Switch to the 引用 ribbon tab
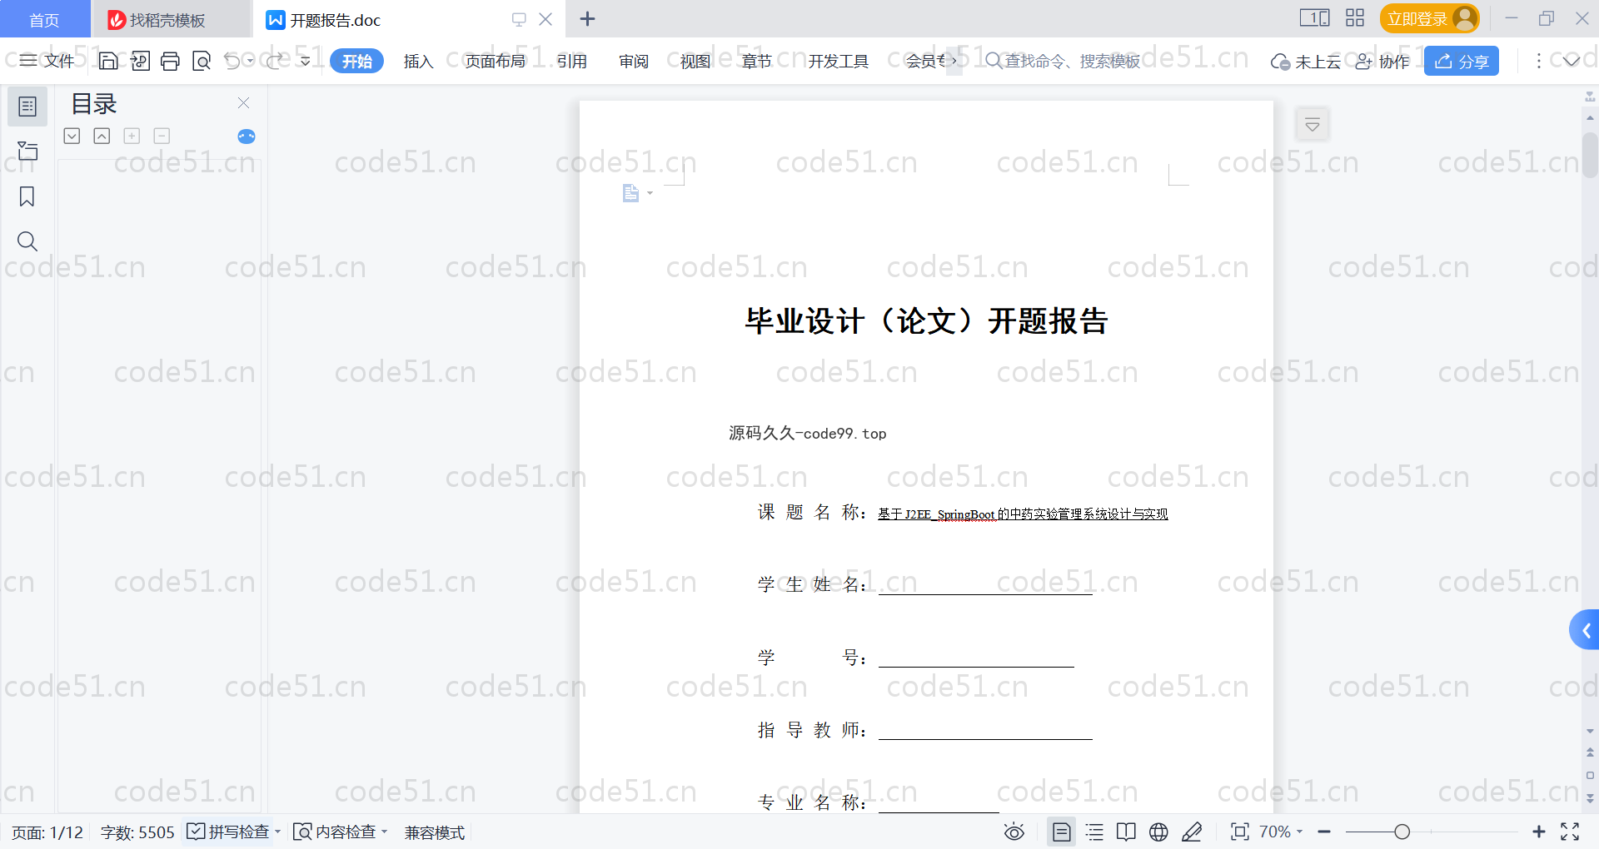The height and width of the screenshot is (849, 1599). coord(572,61)
